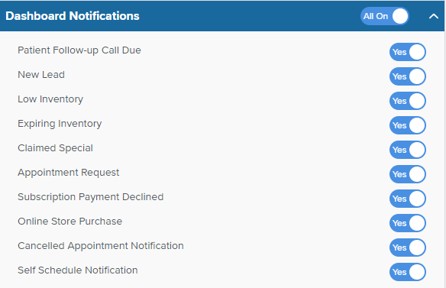Select the New Lead row label
Image resolution: width=446 pixels, height=288 pixels.
(x=41, y=75)
